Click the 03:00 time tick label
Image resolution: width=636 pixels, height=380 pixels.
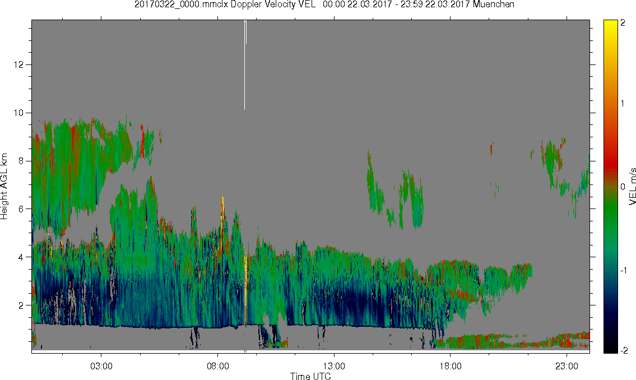101,366
